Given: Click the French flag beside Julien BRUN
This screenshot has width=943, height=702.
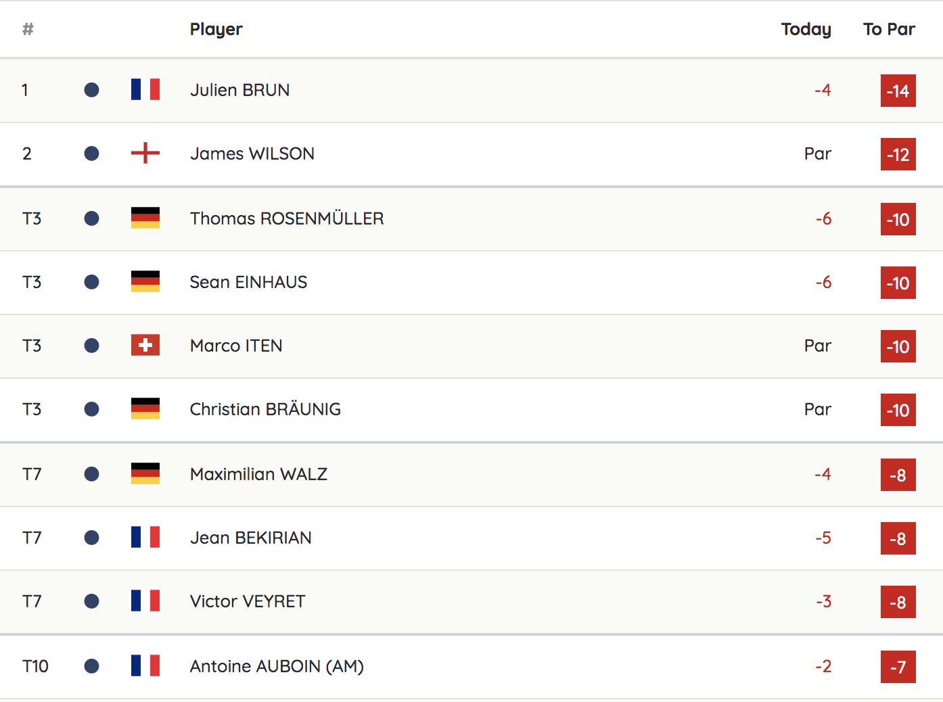Looking at the screenshot, I should pyautogui.click(x=145, y=90).
